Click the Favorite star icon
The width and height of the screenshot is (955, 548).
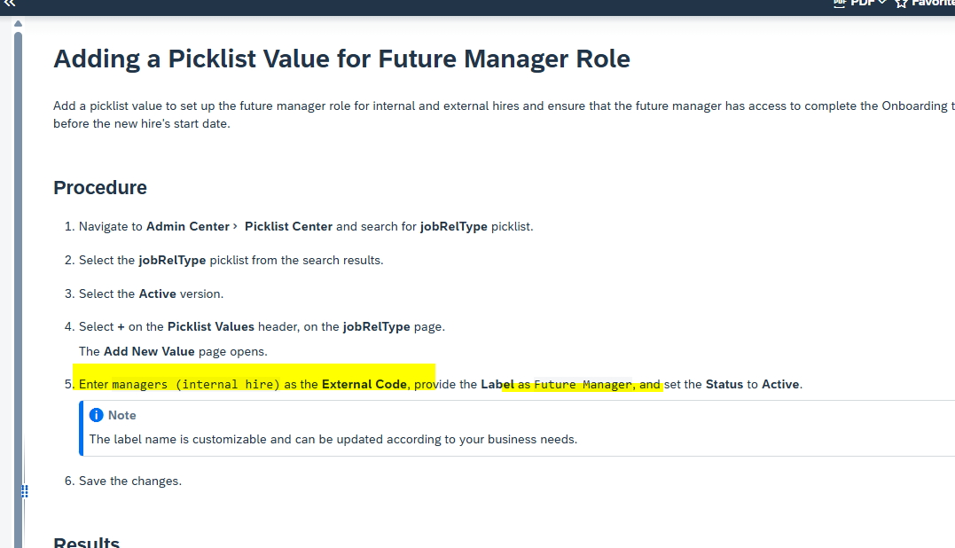click(901, 4)
